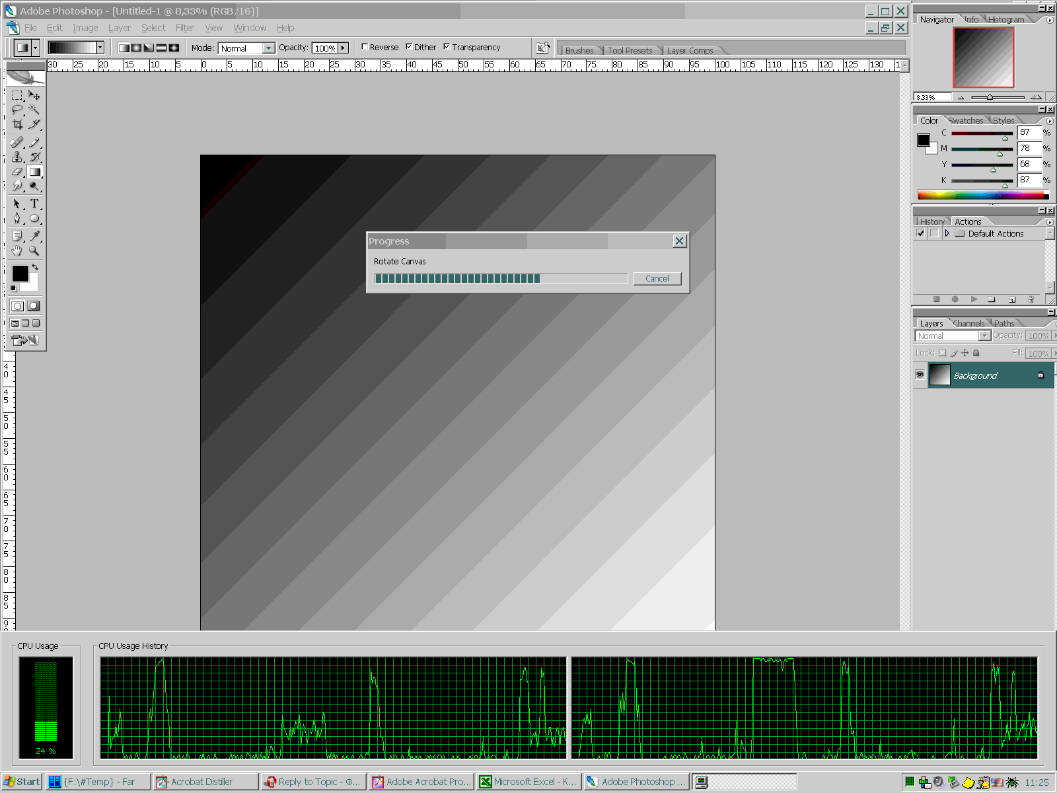1057x793 pixels.
Task: Toggle the File Browser icon
Action: point(543,48)
